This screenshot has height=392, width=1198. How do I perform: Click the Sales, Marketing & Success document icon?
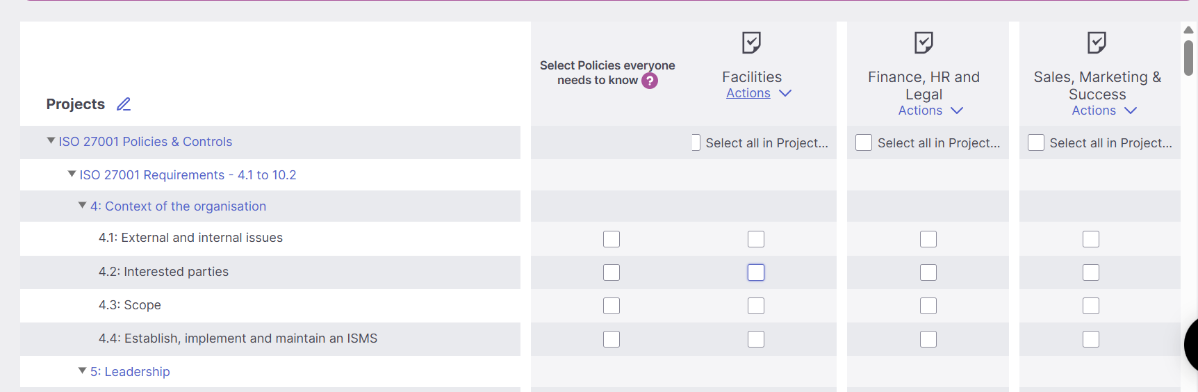(1097, 43)
